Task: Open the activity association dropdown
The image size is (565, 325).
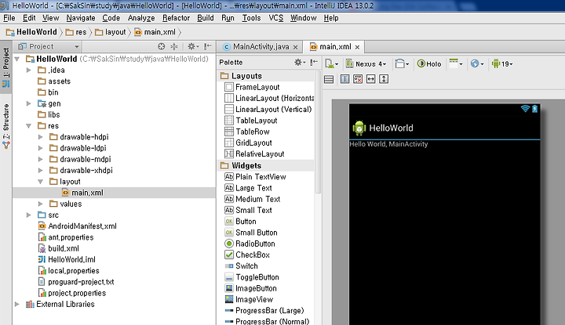Action: pyautogui.click(x=456, y=64)
